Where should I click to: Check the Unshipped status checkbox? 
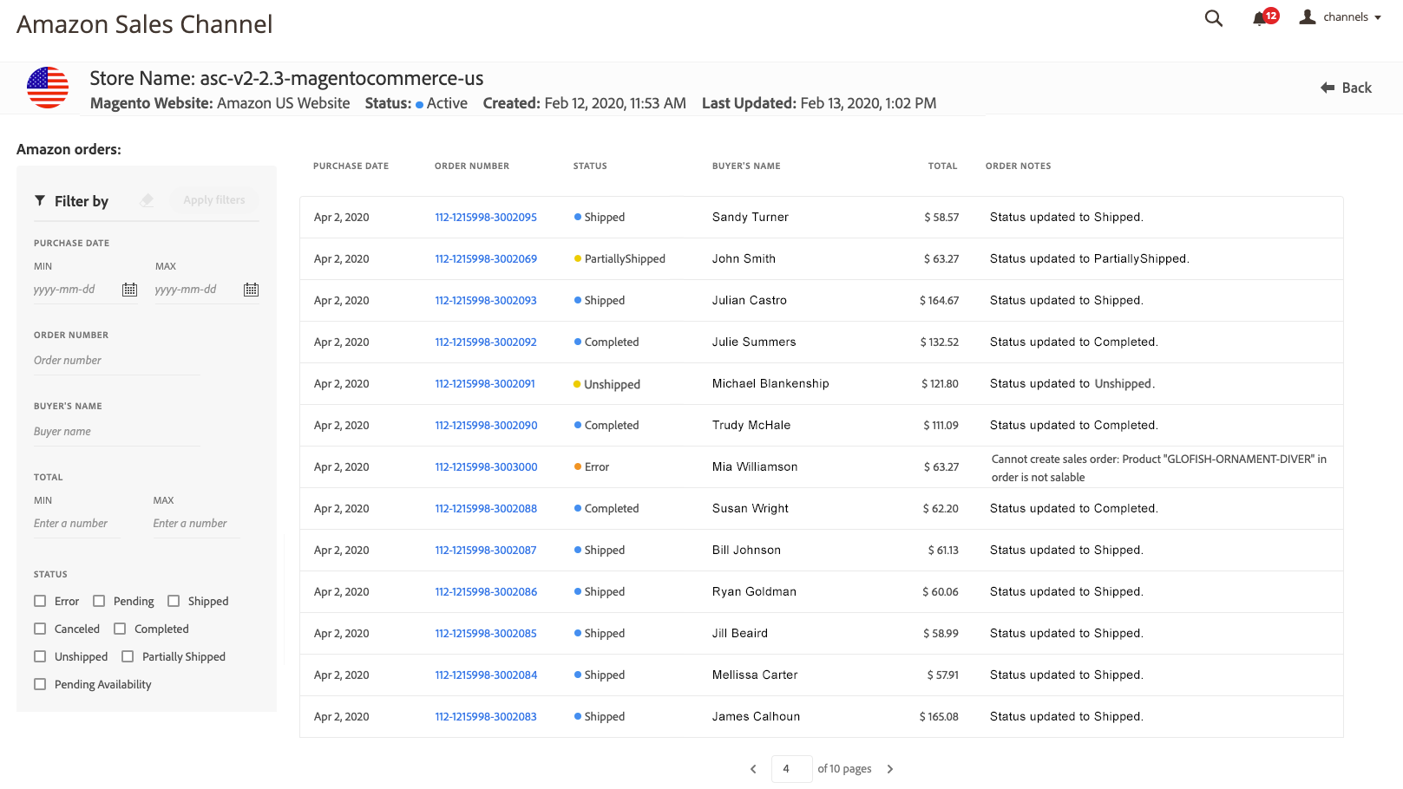point(40,656)
